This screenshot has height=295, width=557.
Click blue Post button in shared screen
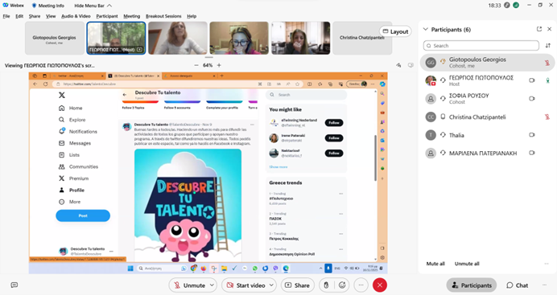coord(83,215)
